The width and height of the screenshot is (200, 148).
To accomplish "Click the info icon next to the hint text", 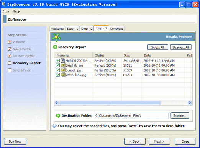I will pyautogui.click(x=54, y=126).
